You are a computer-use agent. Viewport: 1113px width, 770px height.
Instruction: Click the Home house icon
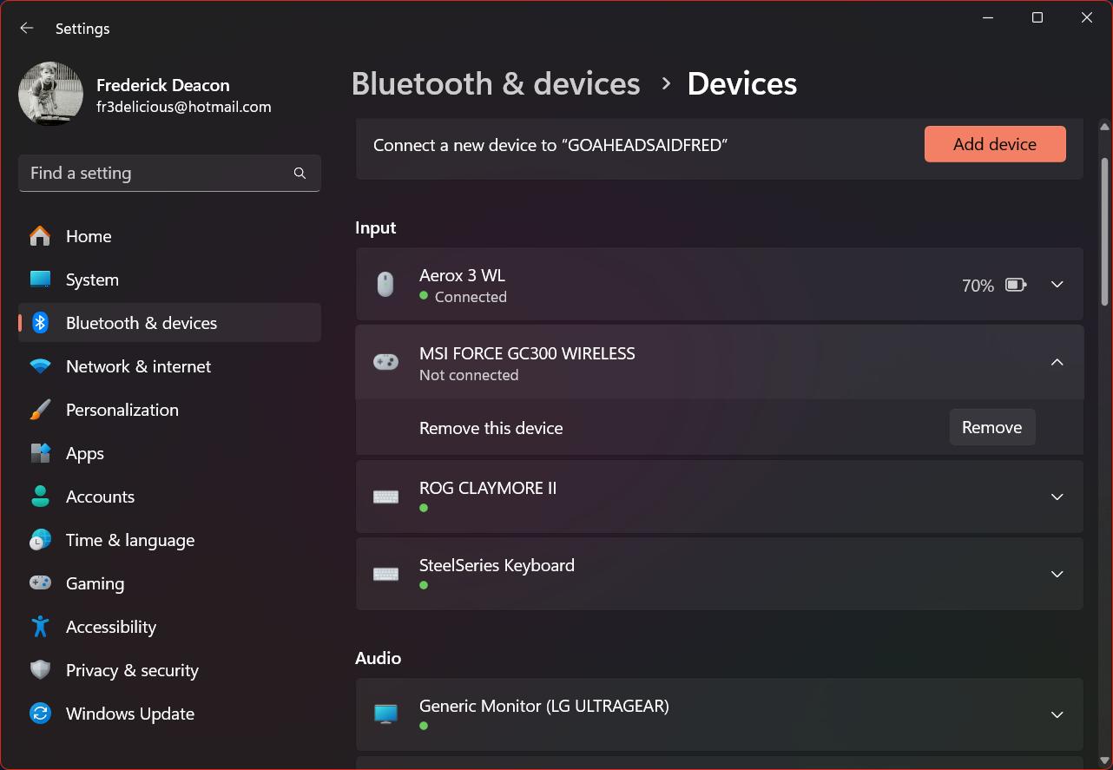[x=40, y=236]
